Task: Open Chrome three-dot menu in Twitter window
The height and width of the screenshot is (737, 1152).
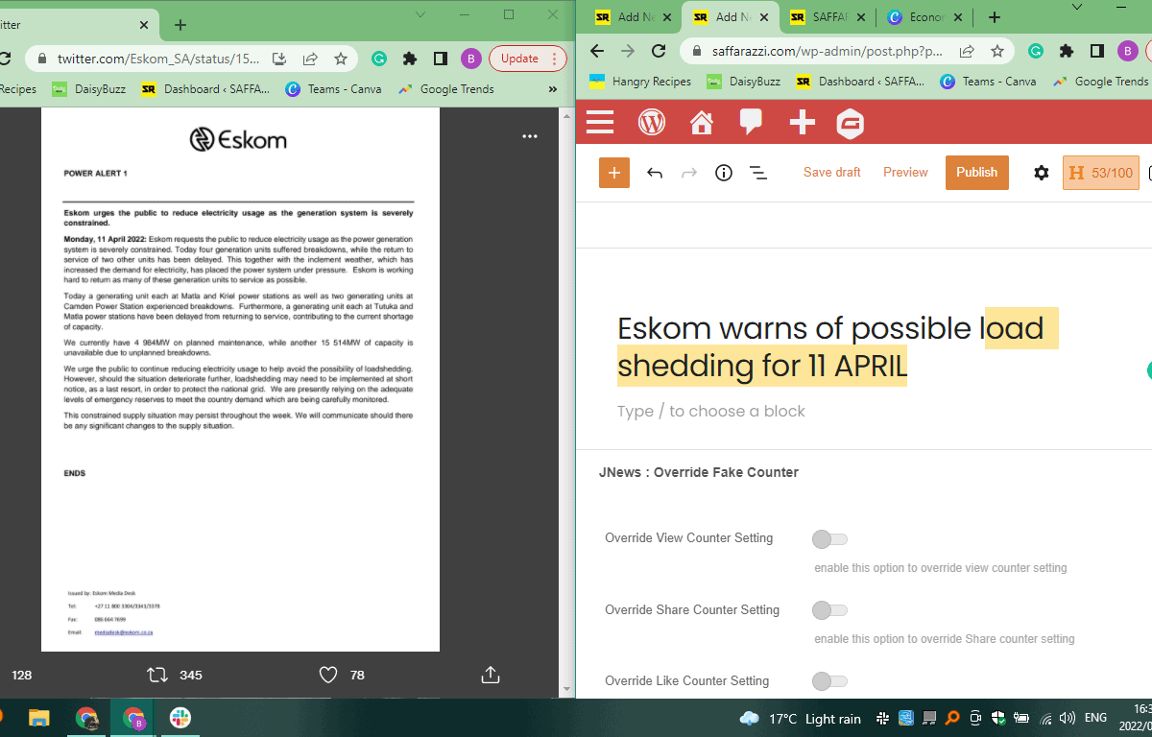Action: (x=554, y=59)
